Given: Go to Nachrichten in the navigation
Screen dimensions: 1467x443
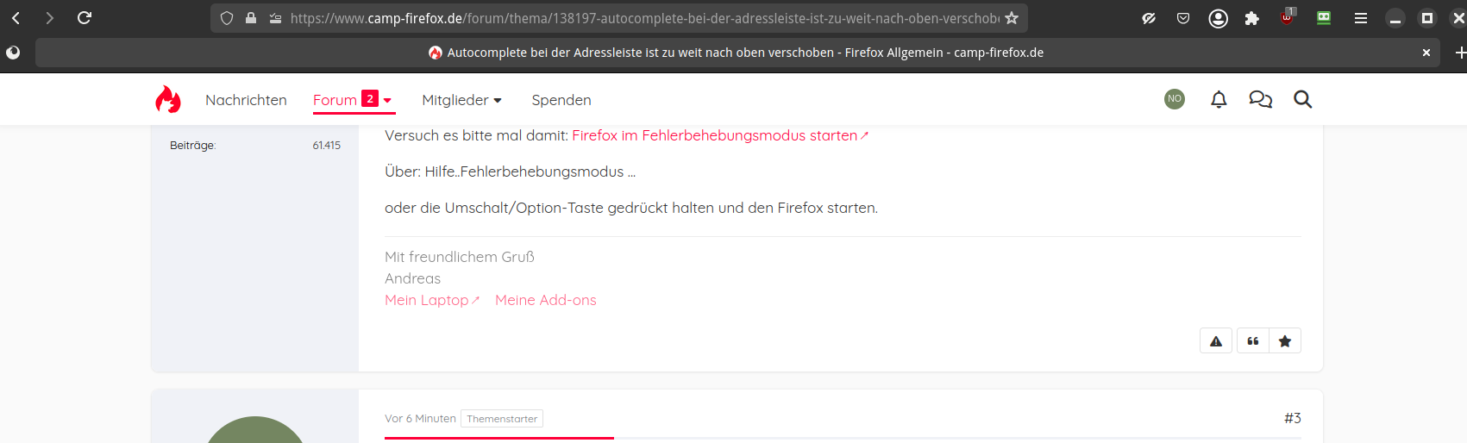Looking at the screenshot, I should [x=246, y=100].
